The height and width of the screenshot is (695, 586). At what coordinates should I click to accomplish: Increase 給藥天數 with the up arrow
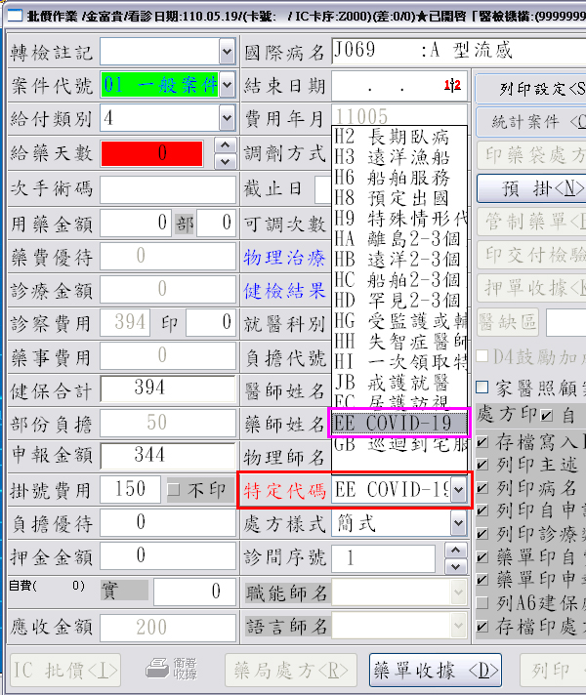tap(226, 144)
